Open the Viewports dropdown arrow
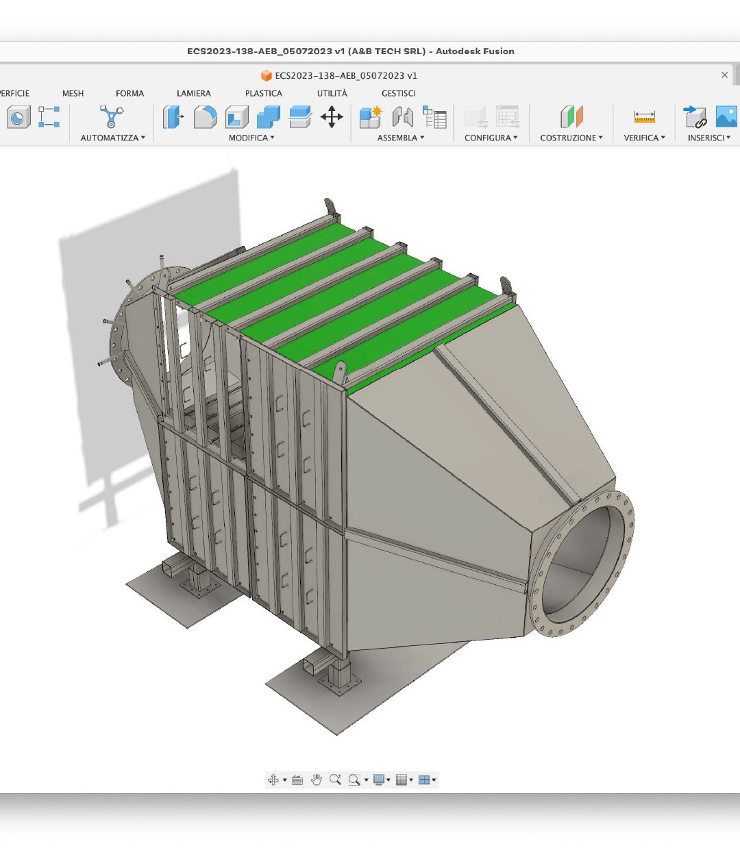Image resolution: width=740 pixels, height=848 pixels. pyautogui.click(x=434, y=780)
